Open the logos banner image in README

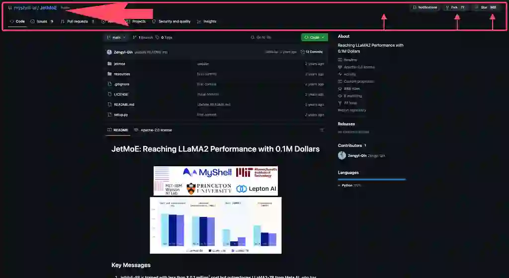click(216, 181)
